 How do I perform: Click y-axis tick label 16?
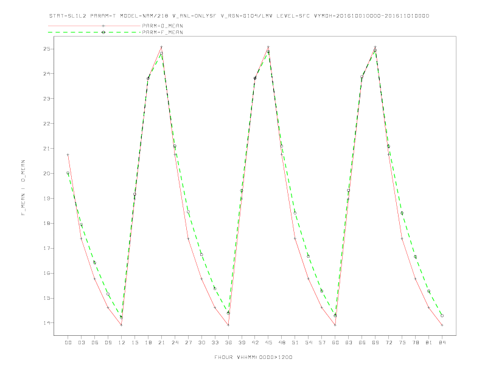46,273
